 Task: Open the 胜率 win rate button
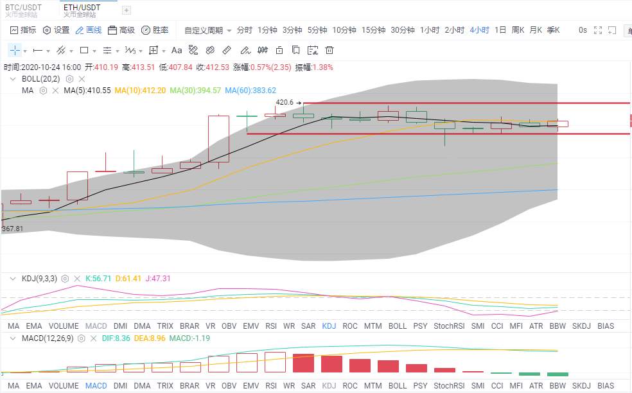pyautogui.click(x=155, y=30)
